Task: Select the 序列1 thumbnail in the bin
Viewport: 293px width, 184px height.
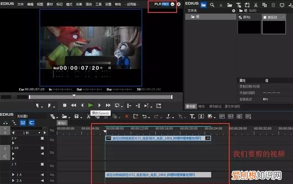Action: [249, 26]
